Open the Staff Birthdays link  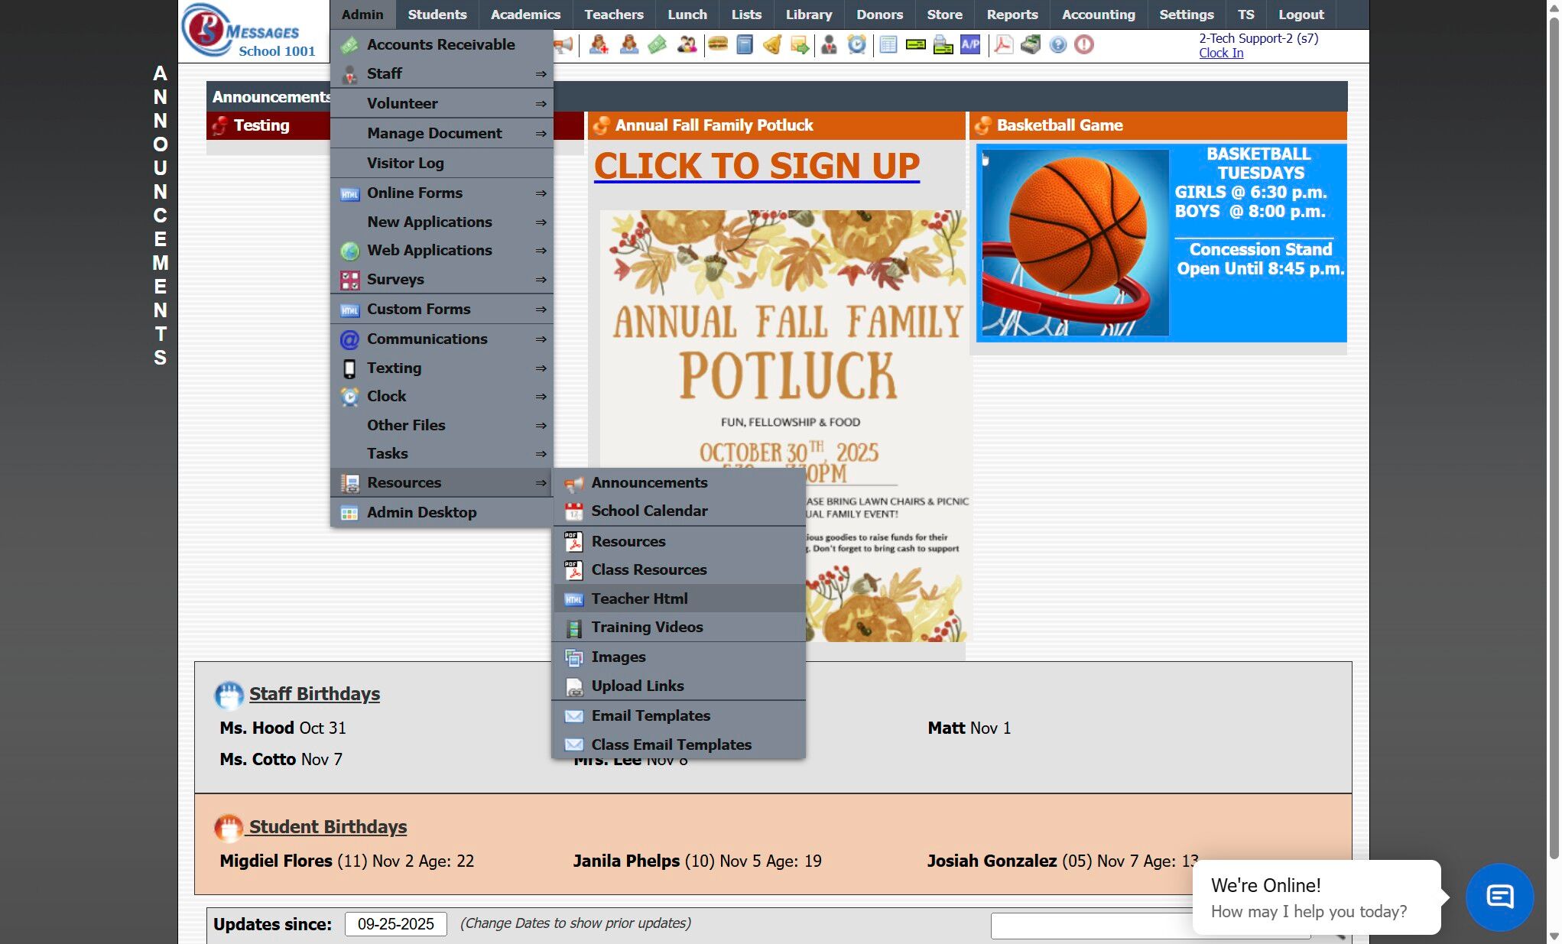314,693
